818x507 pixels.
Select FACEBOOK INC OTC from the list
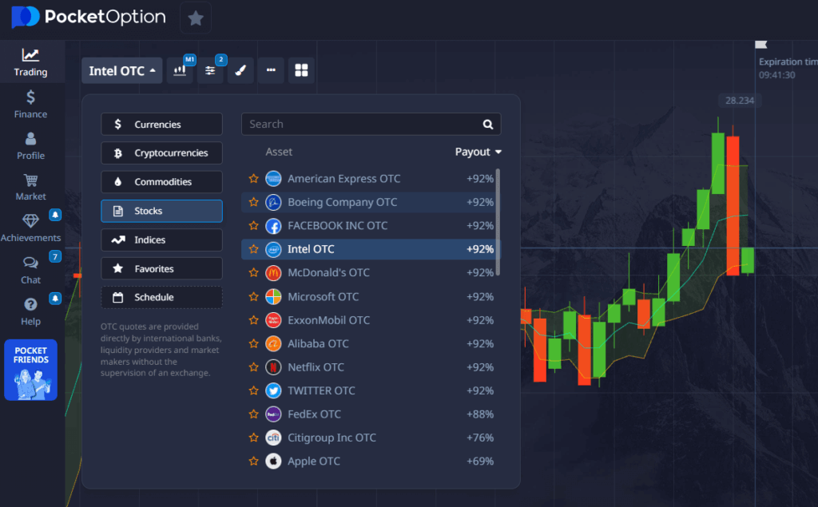click(336, 225)
